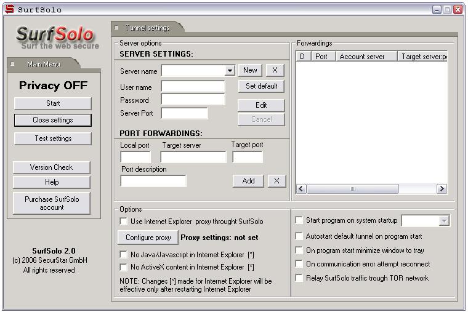This screenshot has width=468, height=312.
Task: Enable Start program on system startup
Action: (299, 220)
